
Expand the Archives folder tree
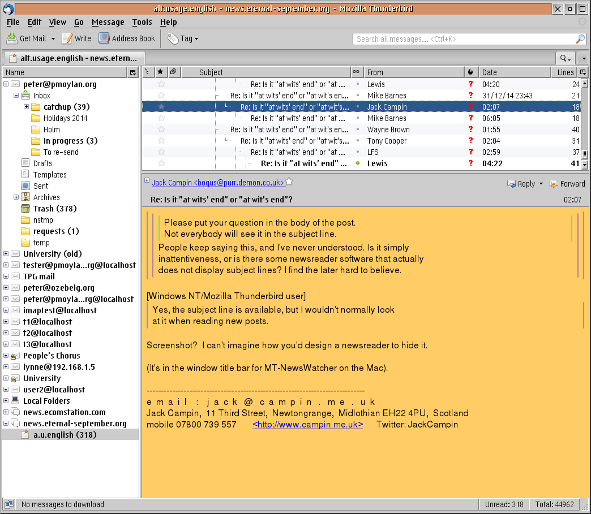(x=16, y=197)
